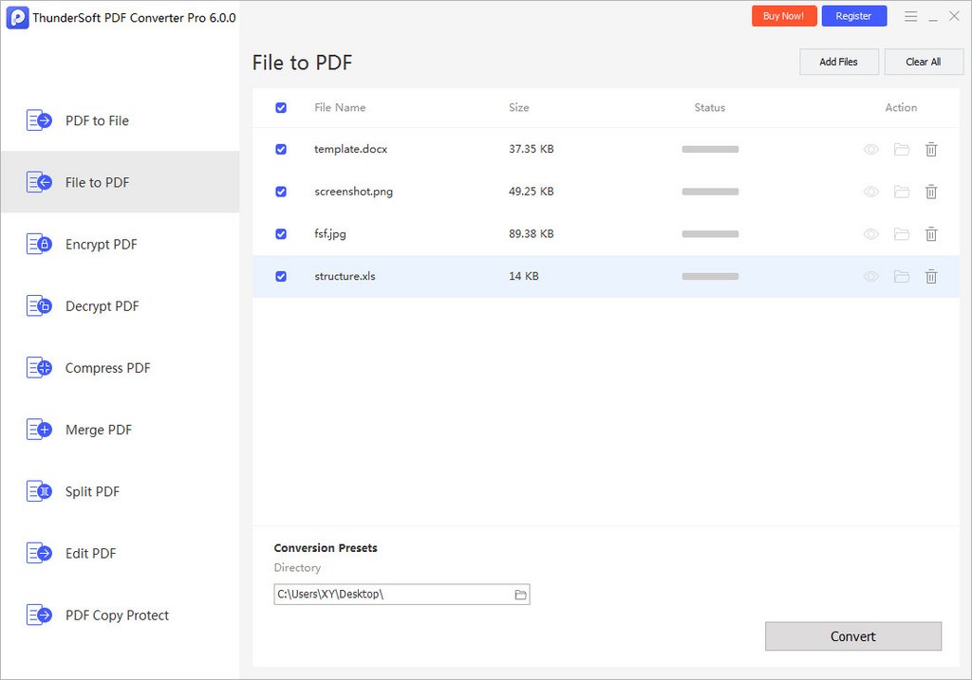Image resolution: width=972 pixels, height=680 pixels.
Task: Click the Add Files button
Action: [839, 62]
